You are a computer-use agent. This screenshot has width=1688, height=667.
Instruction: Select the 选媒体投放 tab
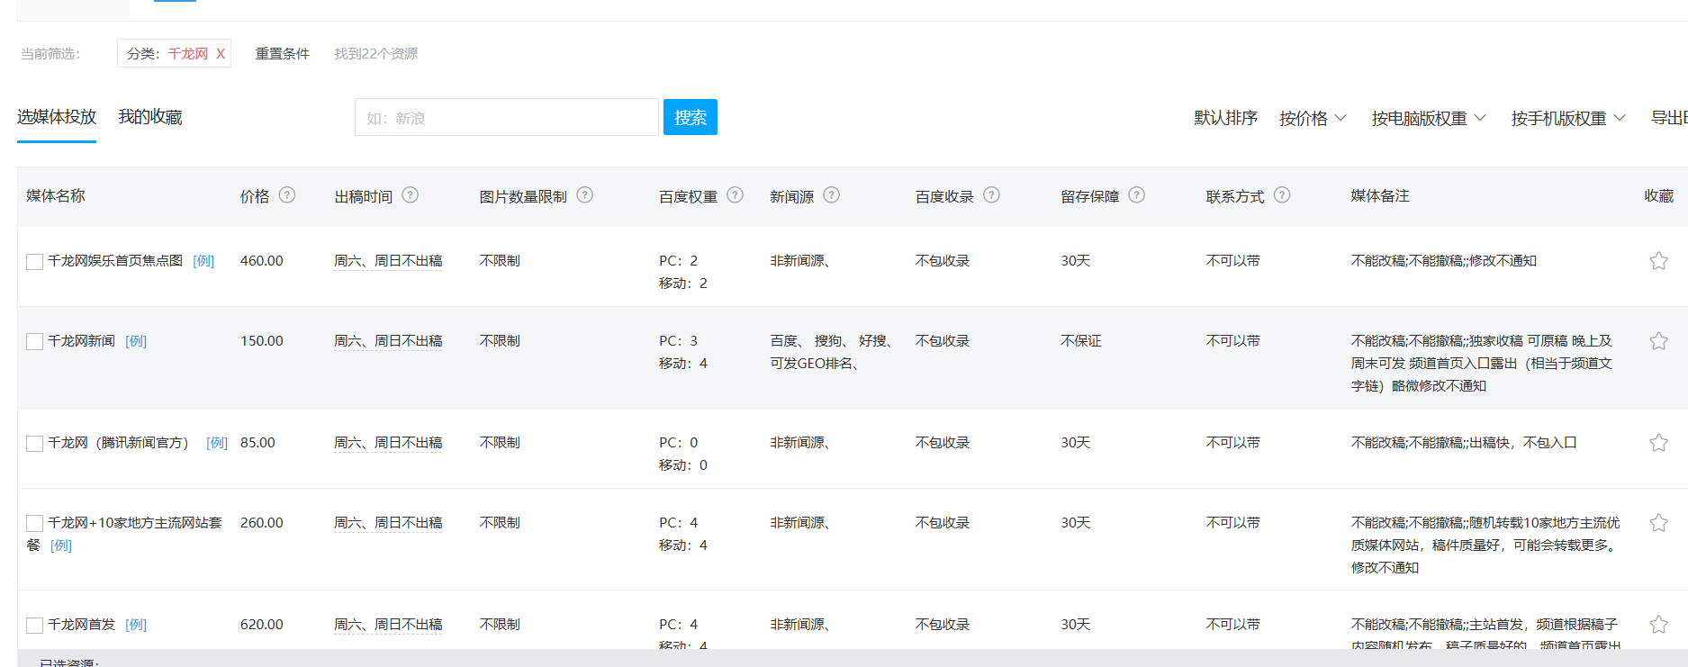coord(57,117)
